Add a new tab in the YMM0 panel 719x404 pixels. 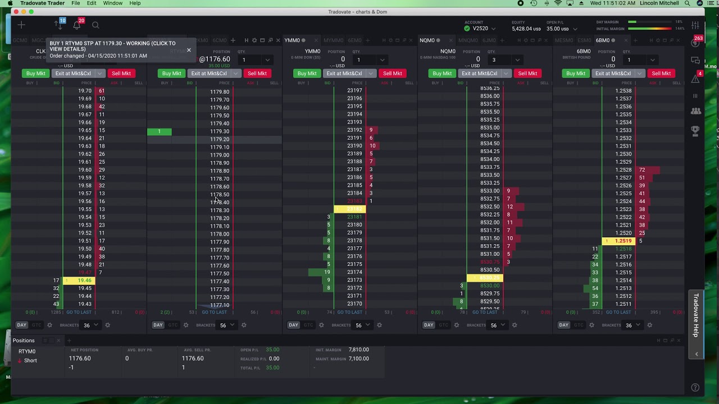(x=368, y=40)
